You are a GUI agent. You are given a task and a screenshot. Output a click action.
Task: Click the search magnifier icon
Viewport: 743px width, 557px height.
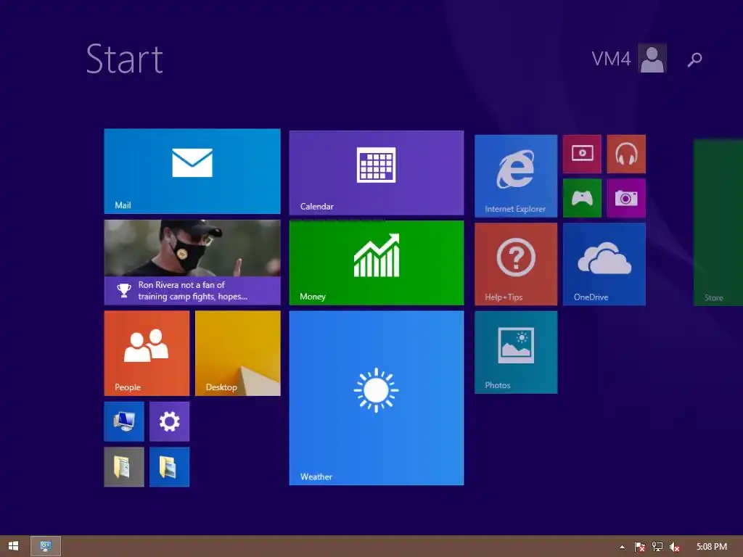click(x=694, y=59)
